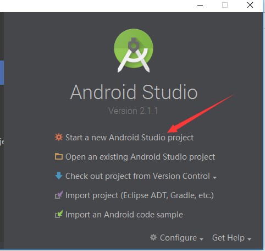265x251 pixels.
Task: Minimize the Android Studio welcome window
Action: [x=200, y=5]
